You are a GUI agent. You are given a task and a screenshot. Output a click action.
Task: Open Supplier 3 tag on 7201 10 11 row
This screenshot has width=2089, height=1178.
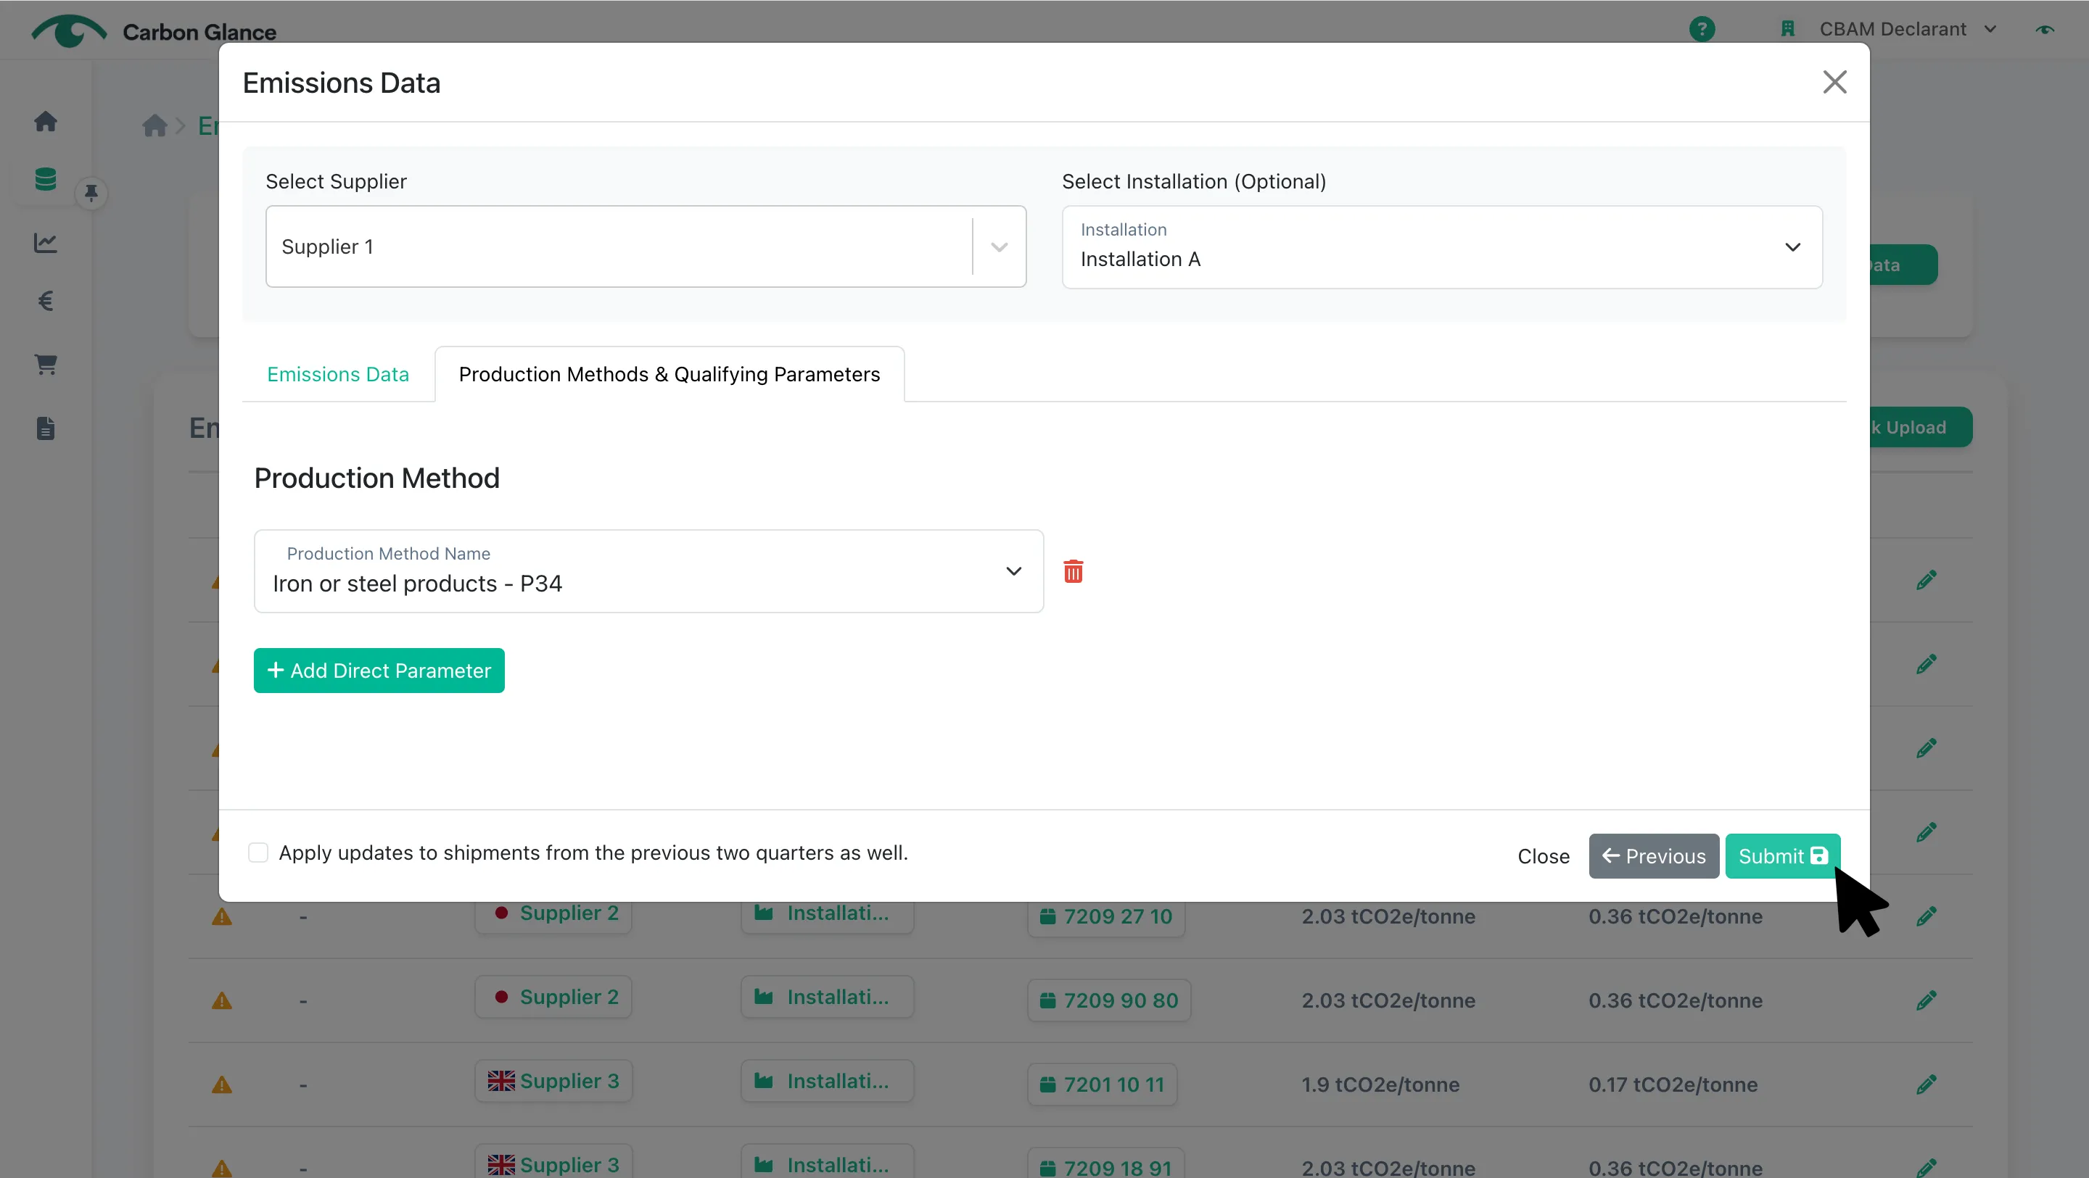tap(553, 1082)
